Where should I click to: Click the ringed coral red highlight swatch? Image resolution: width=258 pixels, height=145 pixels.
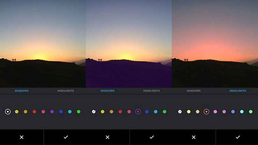point(206,112)
